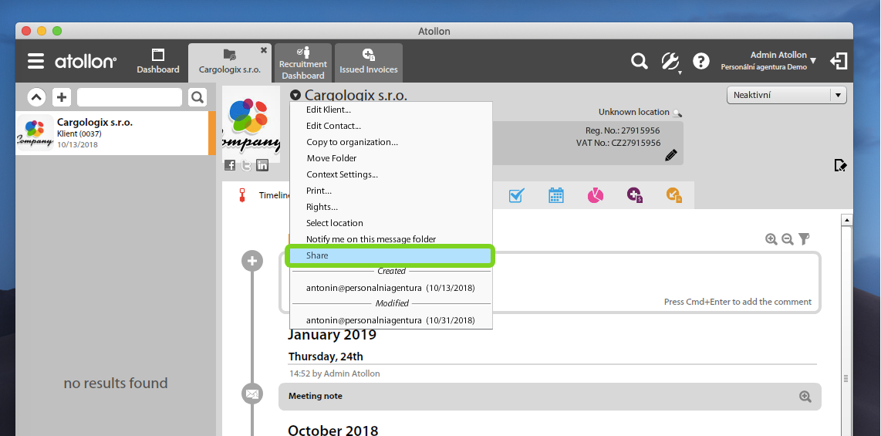Expand the Admin Atollon user menu

click(x=813, y=60)
